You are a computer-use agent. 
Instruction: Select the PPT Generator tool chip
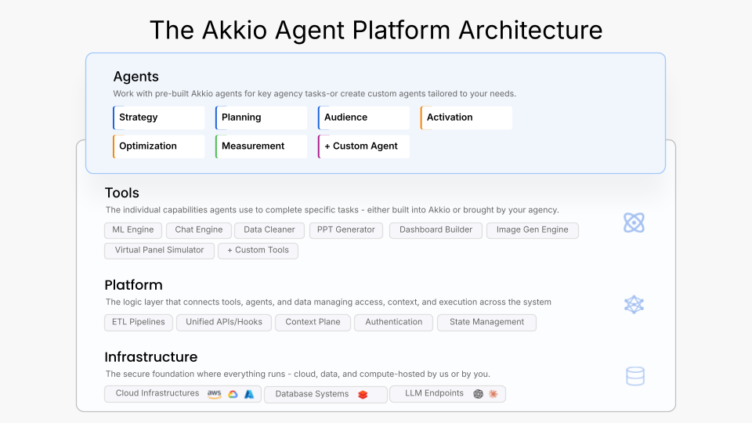pos(345,230)
